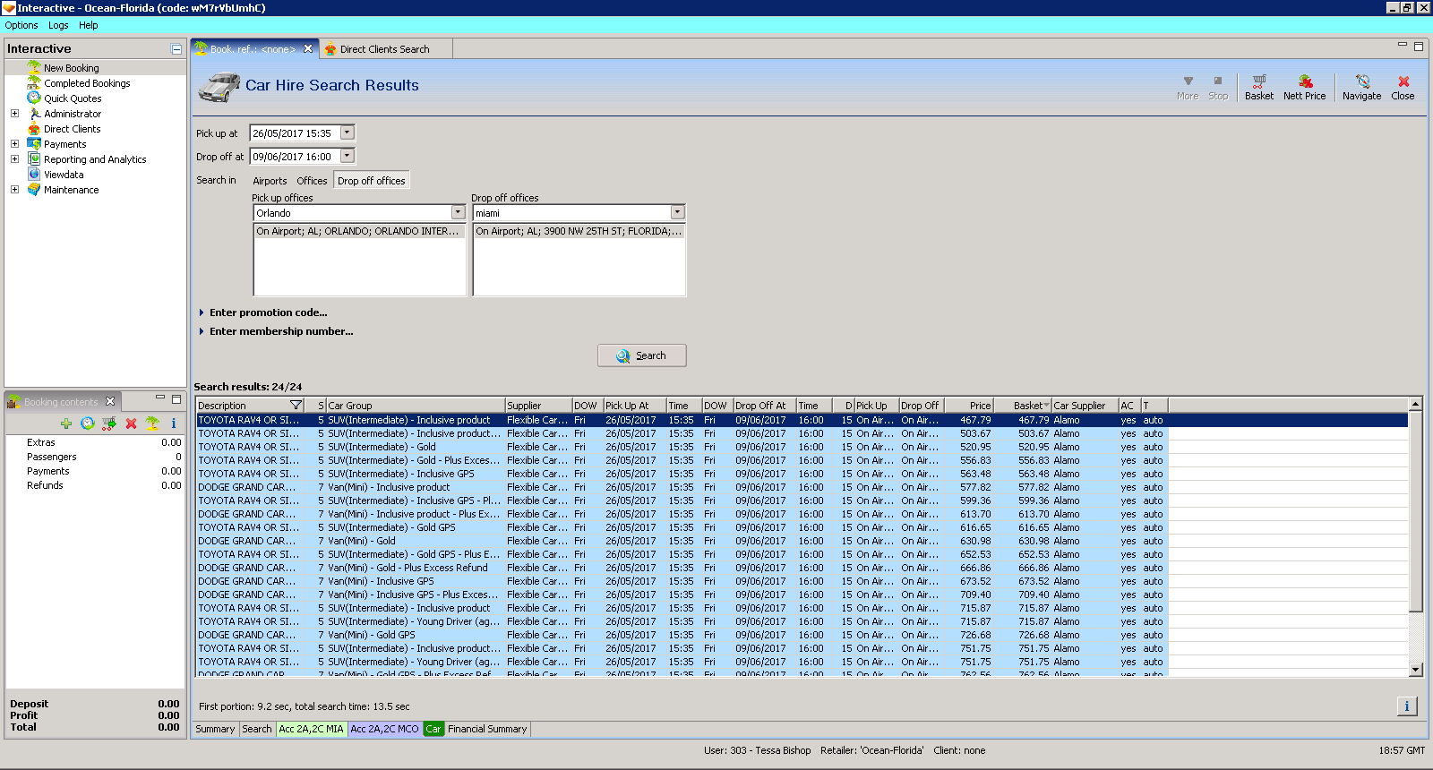Screen dimensions: 1433x770
Task: Open the Acc 2A,2C MIA tab
Action: (311, 729)
